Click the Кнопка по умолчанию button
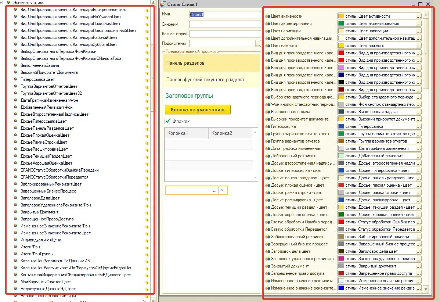 point(198,110)
